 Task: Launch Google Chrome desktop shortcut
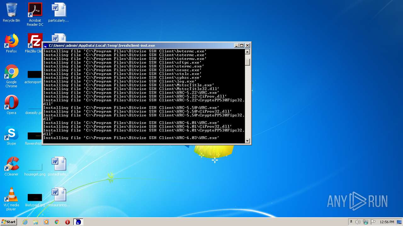pyautogui.click(x=11, y=76)
